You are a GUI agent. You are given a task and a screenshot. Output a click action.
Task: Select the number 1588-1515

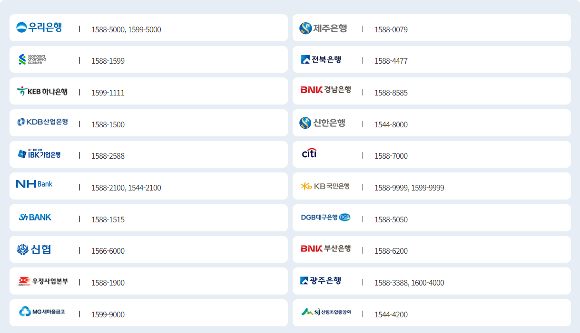click(108, 219)
